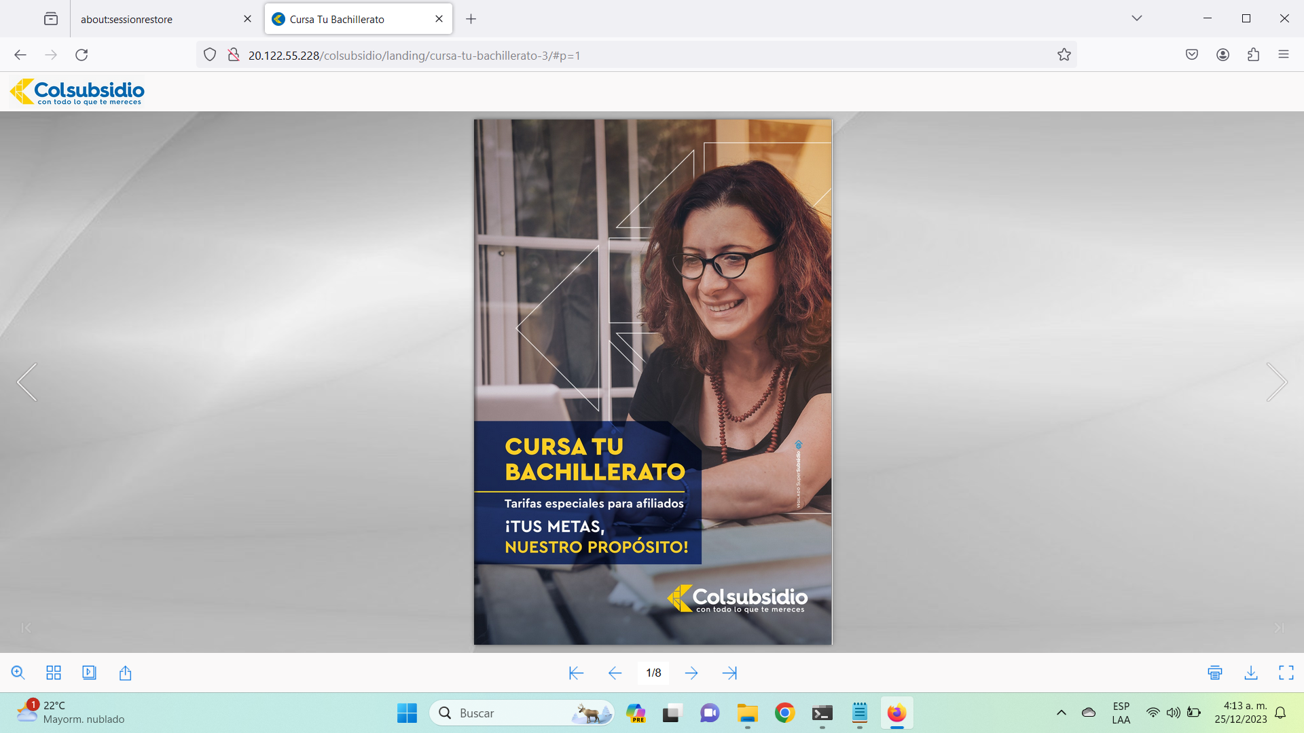The height and width of the screenshot is (733, 1304).
Task: Download the flipbook document
Action: pos(1250,673)
